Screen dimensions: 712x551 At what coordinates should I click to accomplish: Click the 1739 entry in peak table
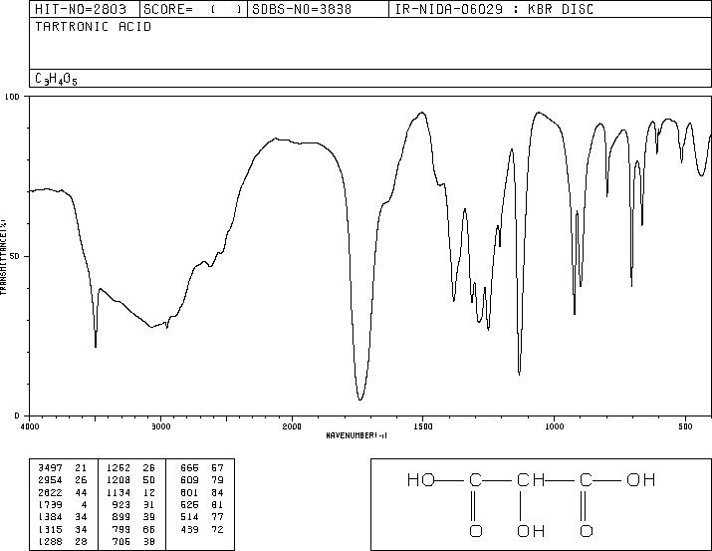[x=50, y=504]
